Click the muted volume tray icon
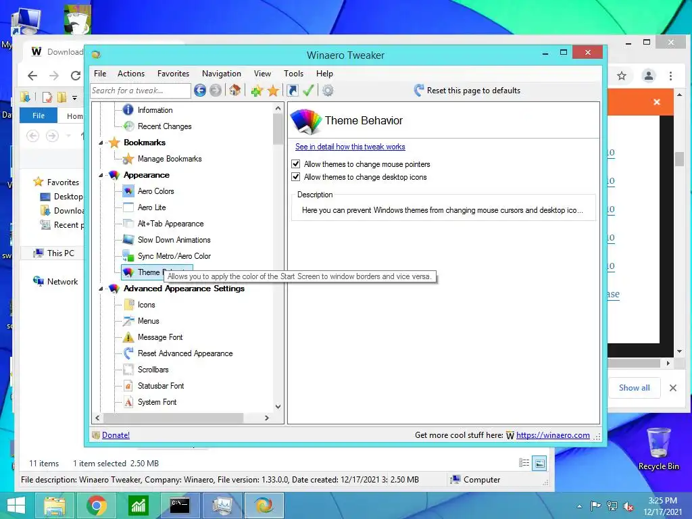The image size is (692, 519). (628, 506)
